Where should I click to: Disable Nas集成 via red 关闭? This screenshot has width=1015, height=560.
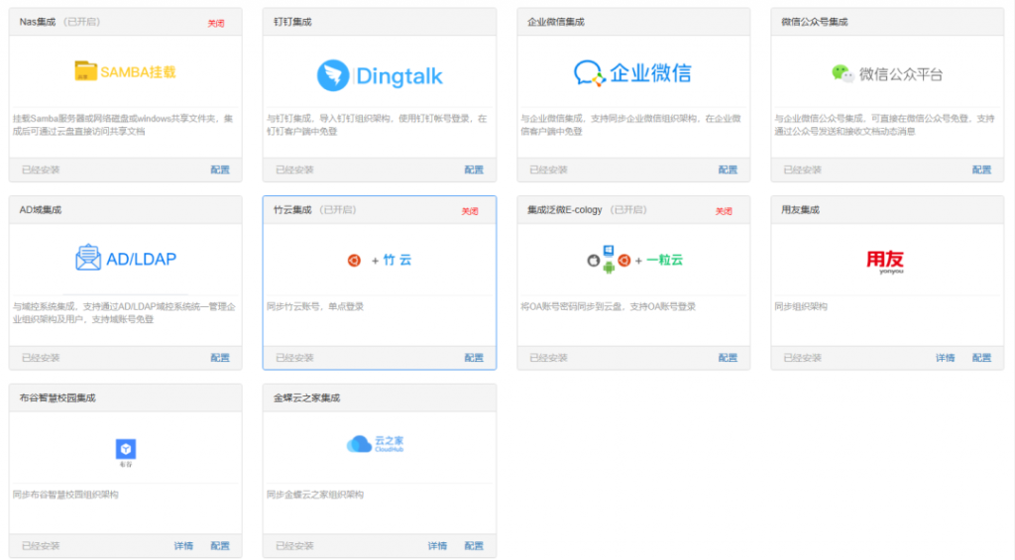tap(216, 23)
